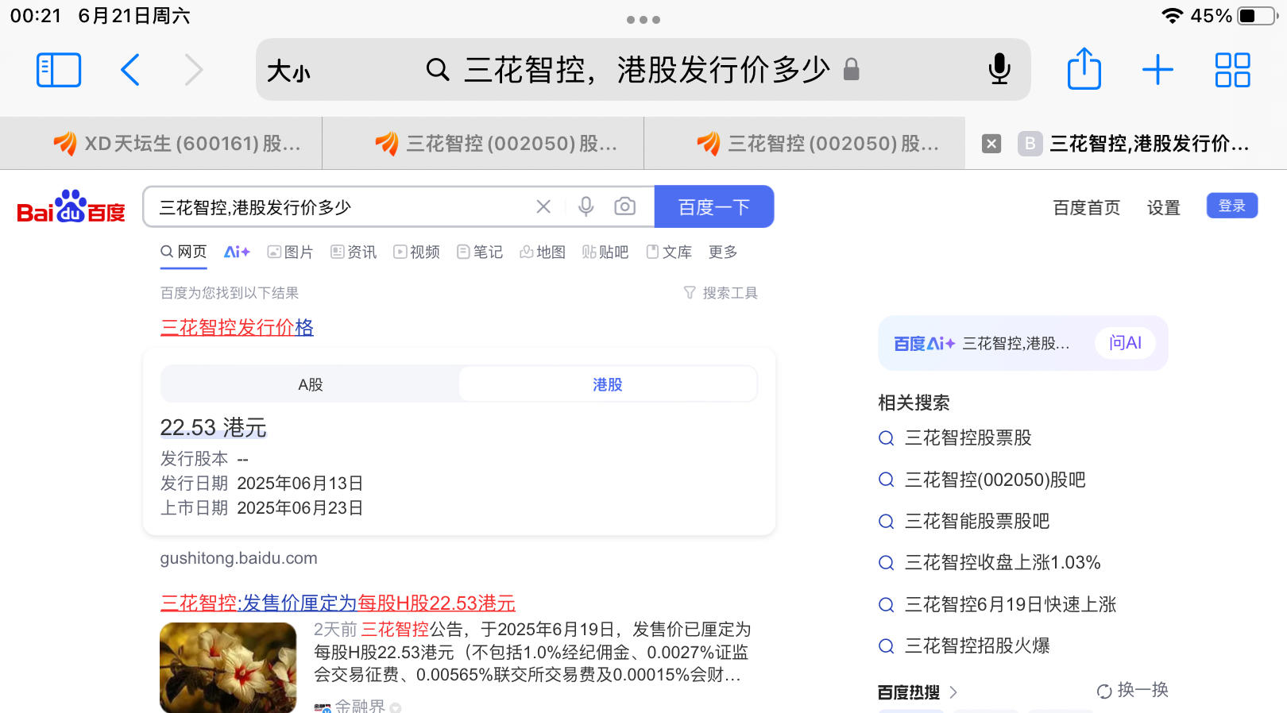Open the Baidu logo homepage

pyautogui.click(x=71, y=207)
